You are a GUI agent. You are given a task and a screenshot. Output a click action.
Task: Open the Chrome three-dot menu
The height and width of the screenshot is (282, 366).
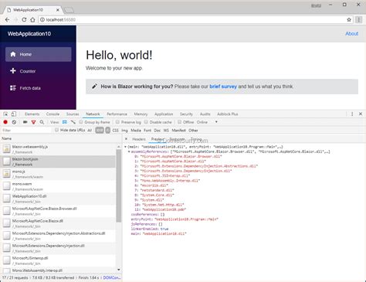click(358, 19)
